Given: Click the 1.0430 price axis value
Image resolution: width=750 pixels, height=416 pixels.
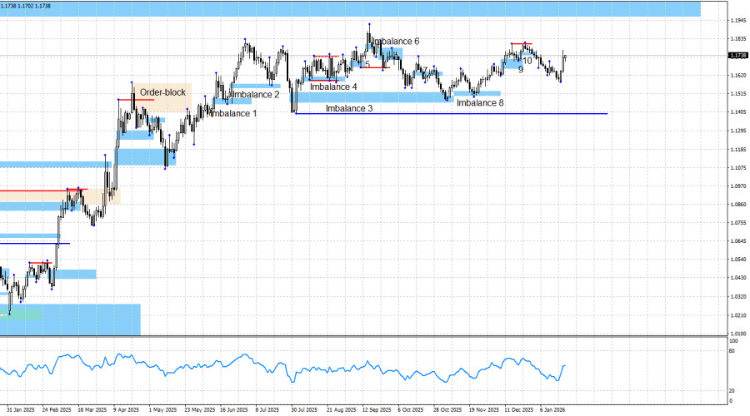Looking at the screenshot, I should coord(738,278).
